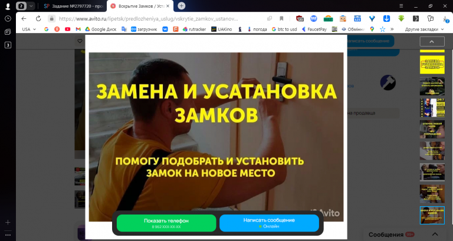Click the Показать телефон button
The image size is (453, 241).
pos(166,223)
